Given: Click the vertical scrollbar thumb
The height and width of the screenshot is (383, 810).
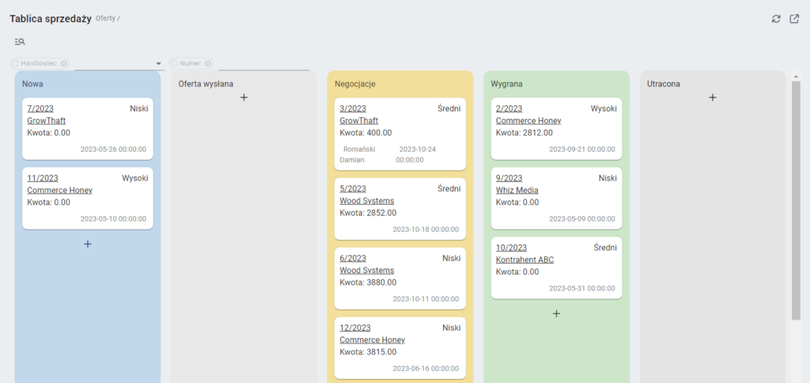Looking at the screenshot, I should (796, 200).
